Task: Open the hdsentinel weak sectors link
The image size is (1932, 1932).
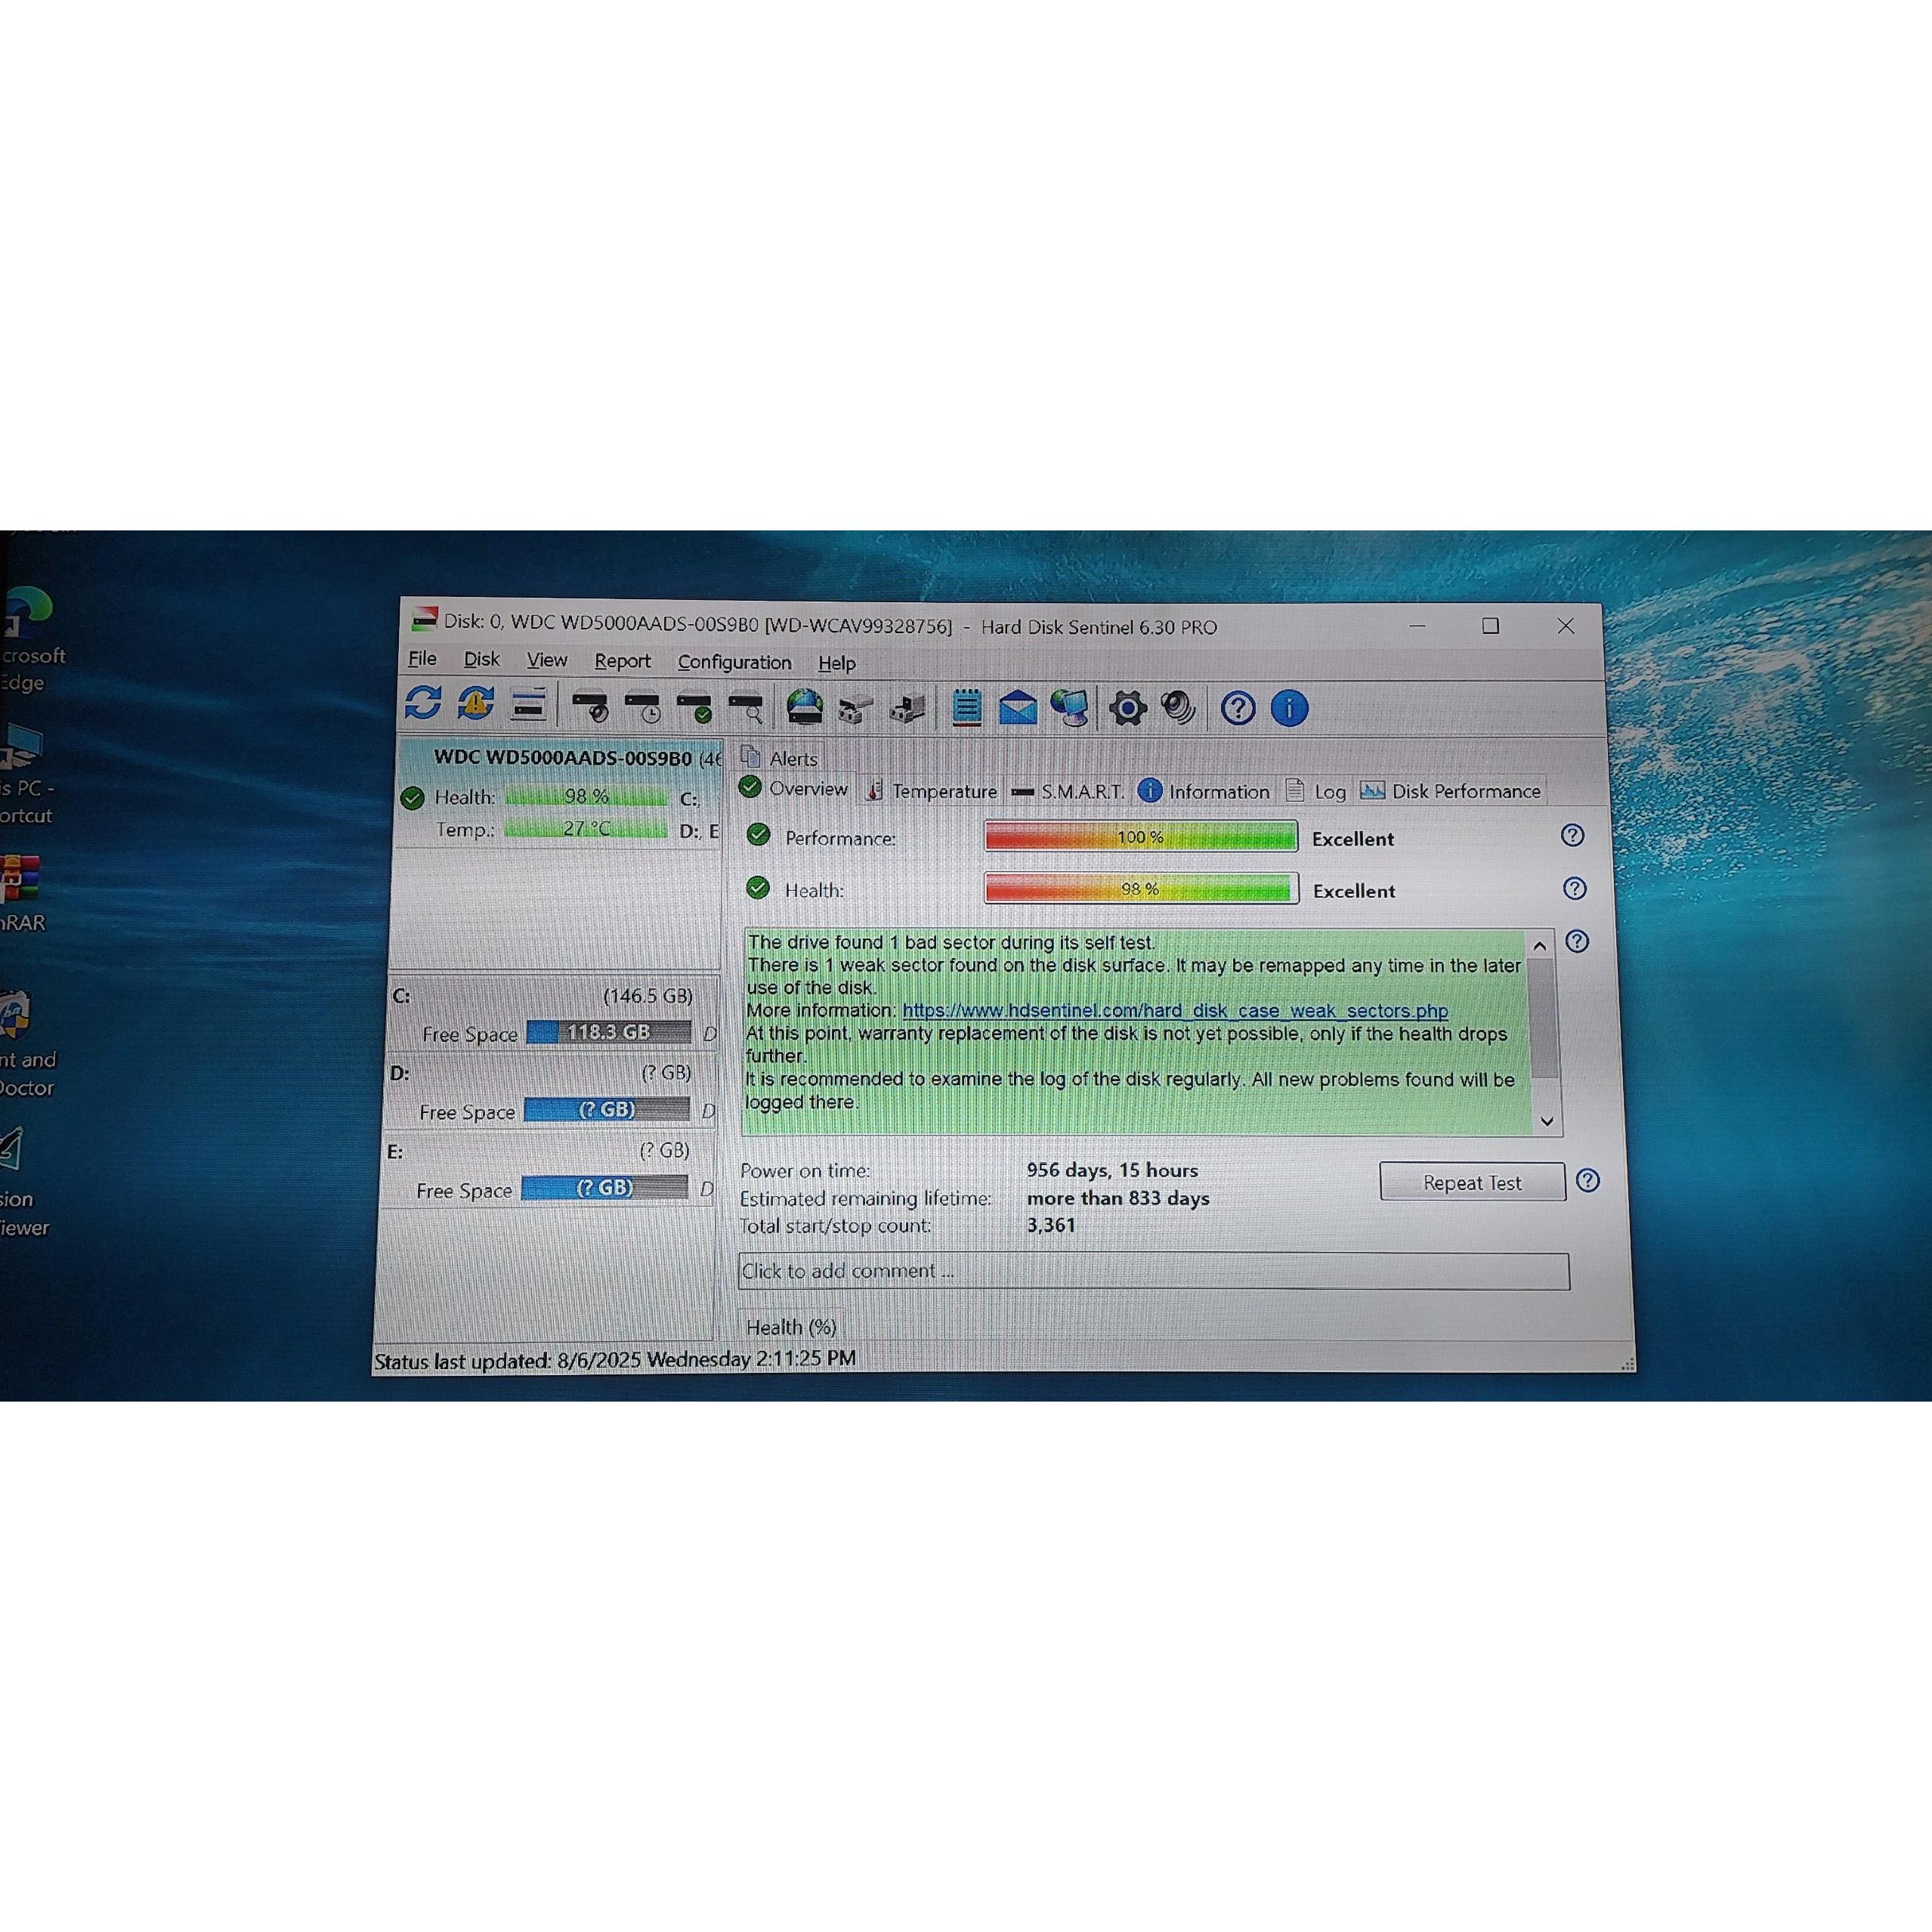Action: (x=1174, y=1011)
